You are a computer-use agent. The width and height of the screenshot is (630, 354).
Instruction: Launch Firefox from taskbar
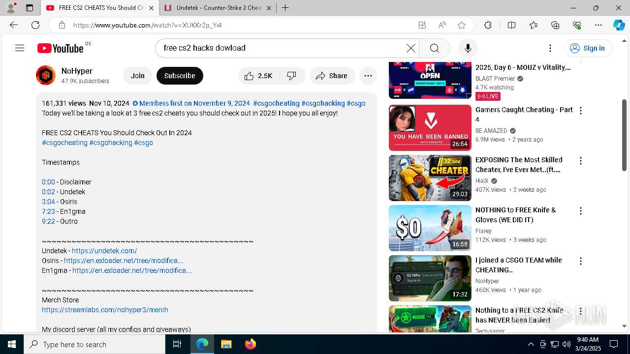tap(250, 344)
